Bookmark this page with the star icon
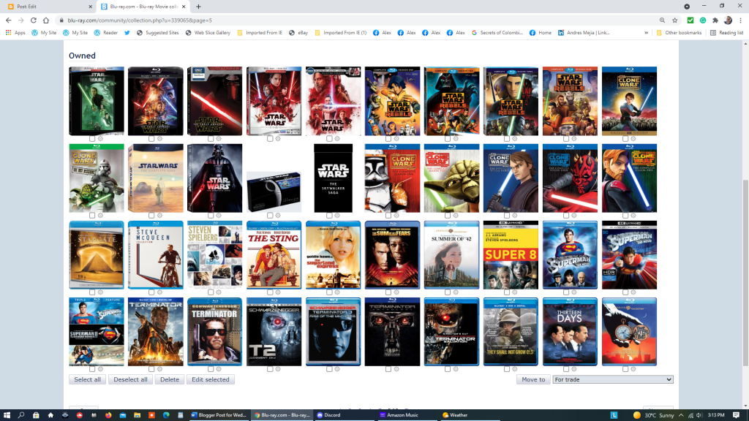Viewport: 749px width, 421px height. point(675,20)
